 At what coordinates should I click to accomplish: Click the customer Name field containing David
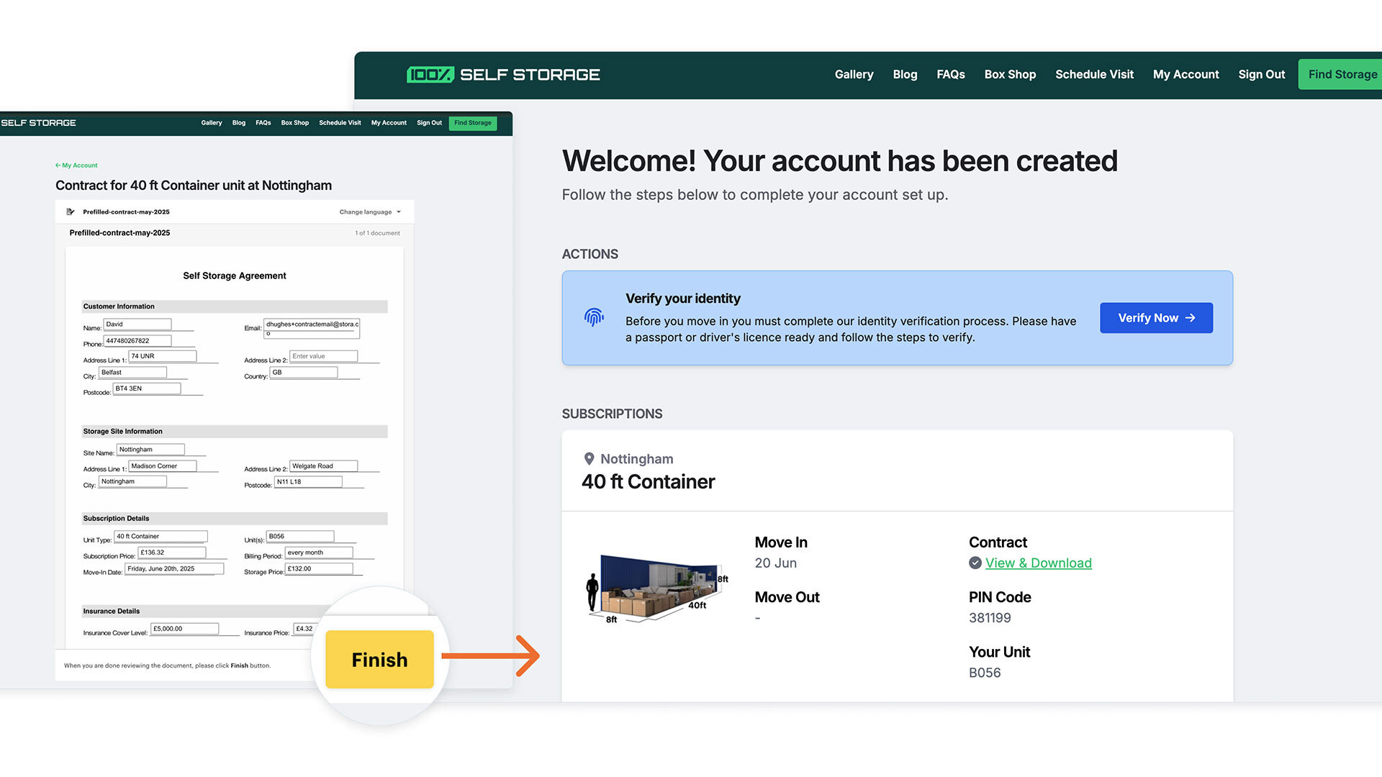137,324
